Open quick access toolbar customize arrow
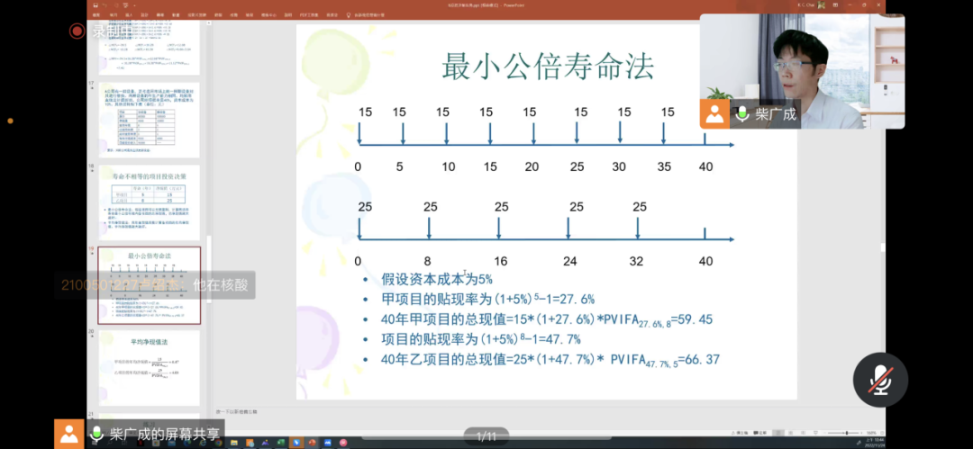The width and height of the screenshot is (973, 449). (134, 5)
